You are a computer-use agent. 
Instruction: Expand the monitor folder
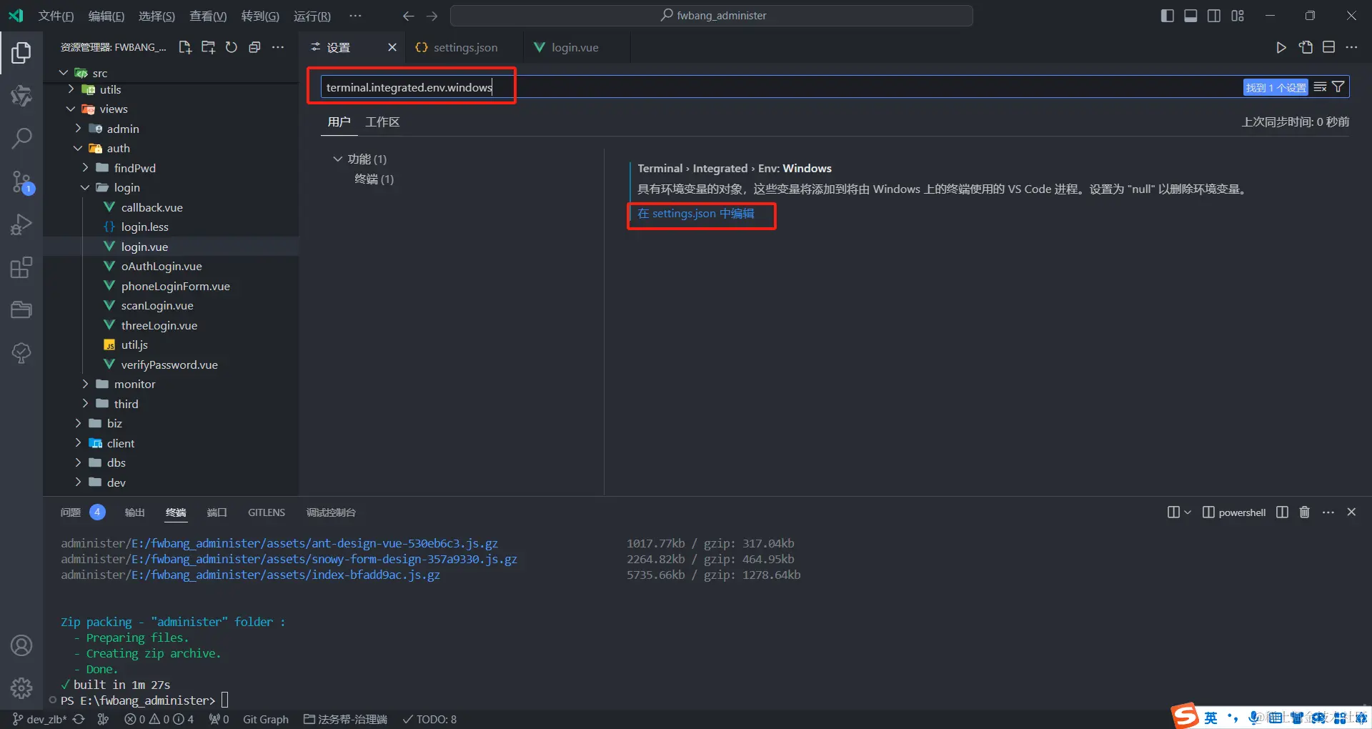tap(85, 384)
